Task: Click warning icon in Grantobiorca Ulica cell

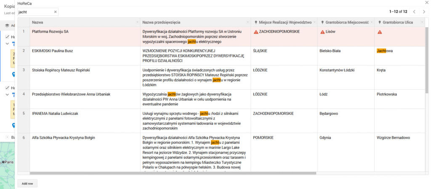Action: (380, 32)
